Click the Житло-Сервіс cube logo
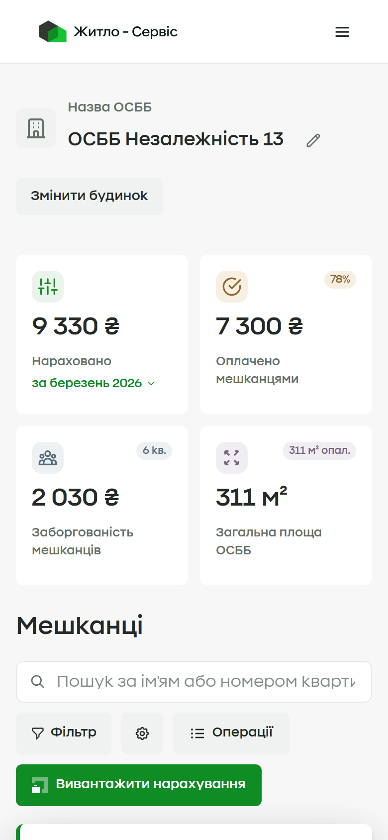The image size is (388, 840). pos(53,31)
